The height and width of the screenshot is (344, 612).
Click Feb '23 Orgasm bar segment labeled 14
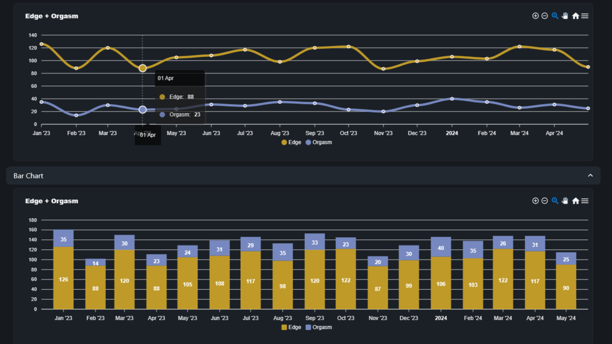[x=96, y=263]
